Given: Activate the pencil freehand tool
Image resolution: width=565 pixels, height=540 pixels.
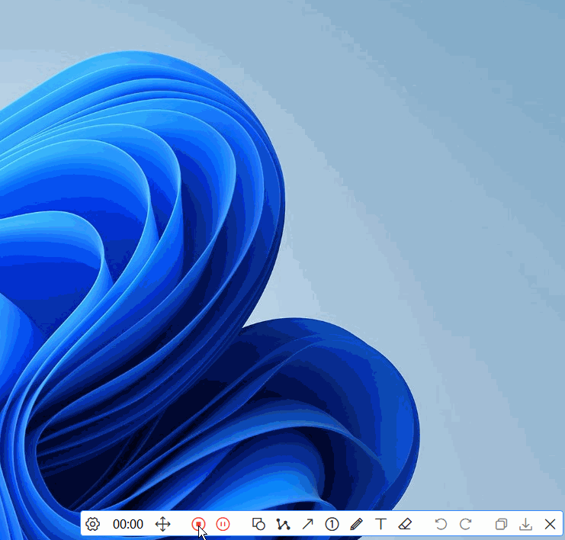Looking at the screenshot, I should 356,524.
